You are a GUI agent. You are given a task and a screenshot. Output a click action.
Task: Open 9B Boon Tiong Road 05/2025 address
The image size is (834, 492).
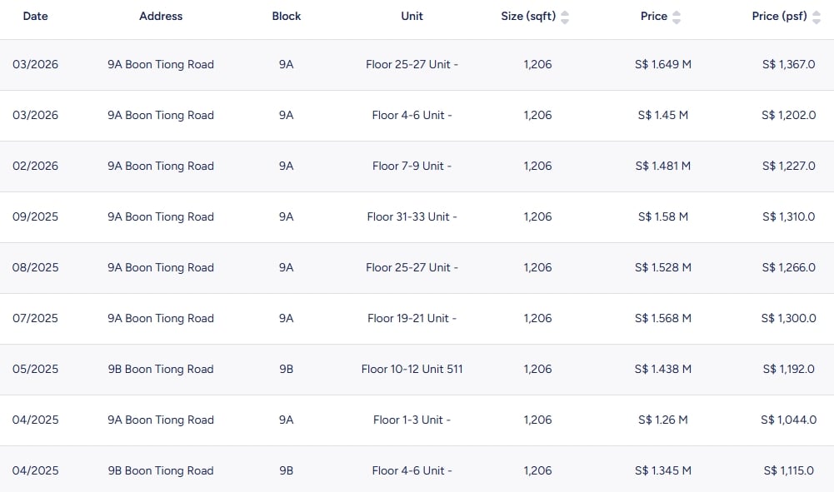click(x=161, y=369)
